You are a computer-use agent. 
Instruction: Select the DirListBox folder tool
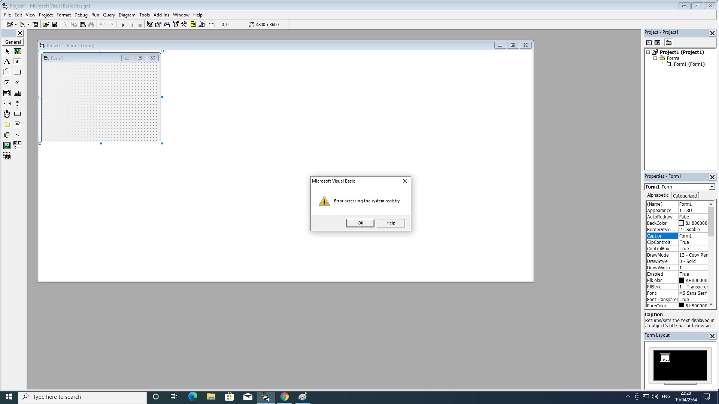pos(7,125)
